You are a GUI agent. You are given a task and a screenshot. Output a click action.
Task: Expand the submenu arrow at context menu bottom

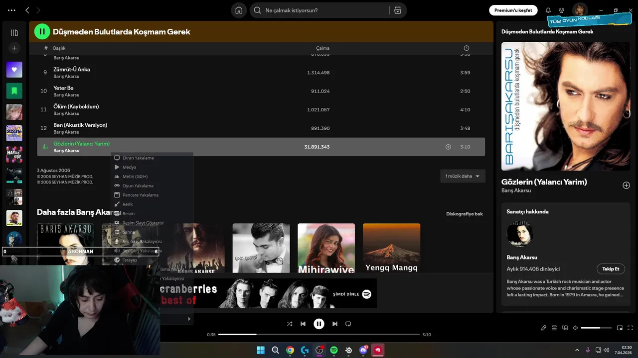point(189,319)
